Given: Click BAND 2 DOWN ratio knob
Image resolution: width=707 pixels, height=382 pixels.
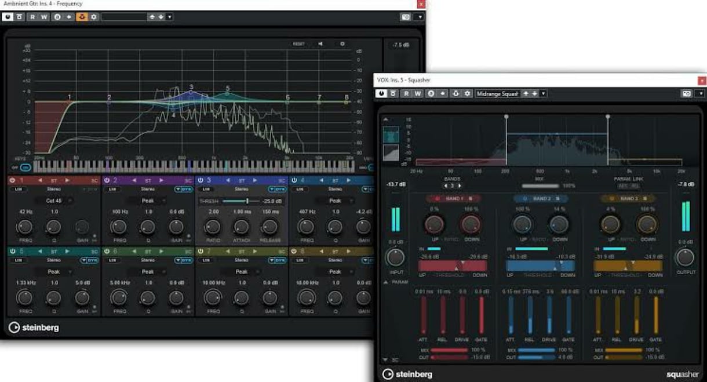Looking at the screenshot, I should 559,224.
